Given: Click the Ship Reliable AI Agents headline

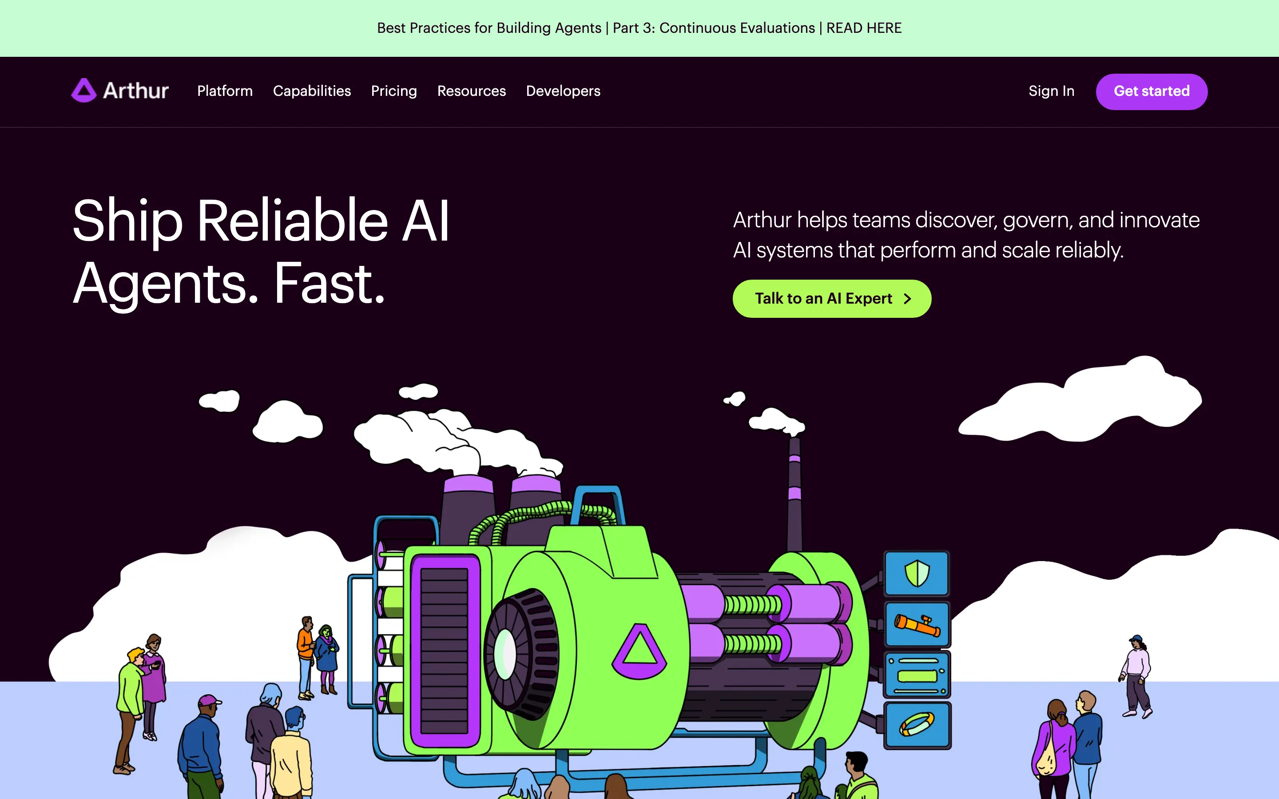Looking at the screenshot, I should tap(261, 251).
